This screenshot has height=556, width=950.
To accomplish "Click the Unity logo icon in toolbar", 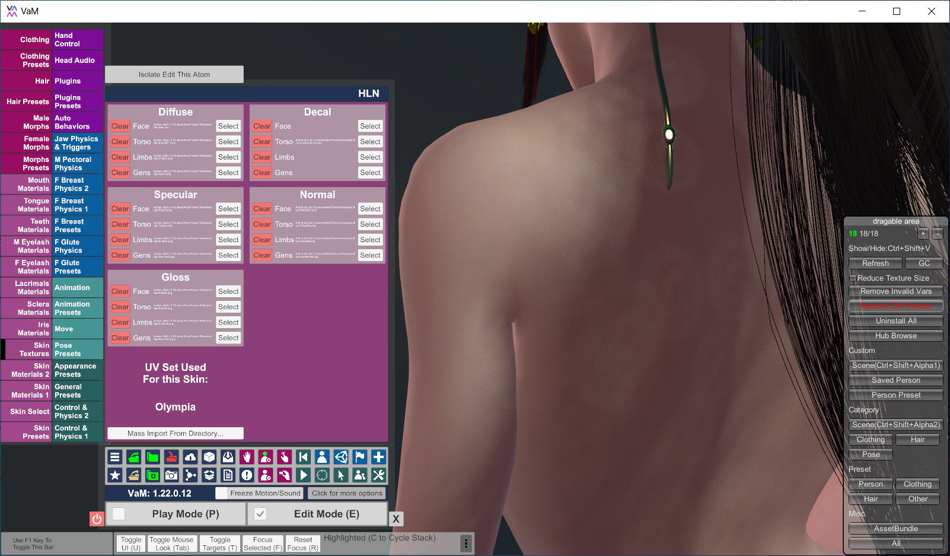I will [x=341, y=457].
